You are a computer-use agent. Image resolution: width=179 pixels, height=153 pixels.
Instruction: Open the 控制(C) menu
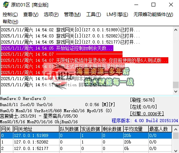10,14
